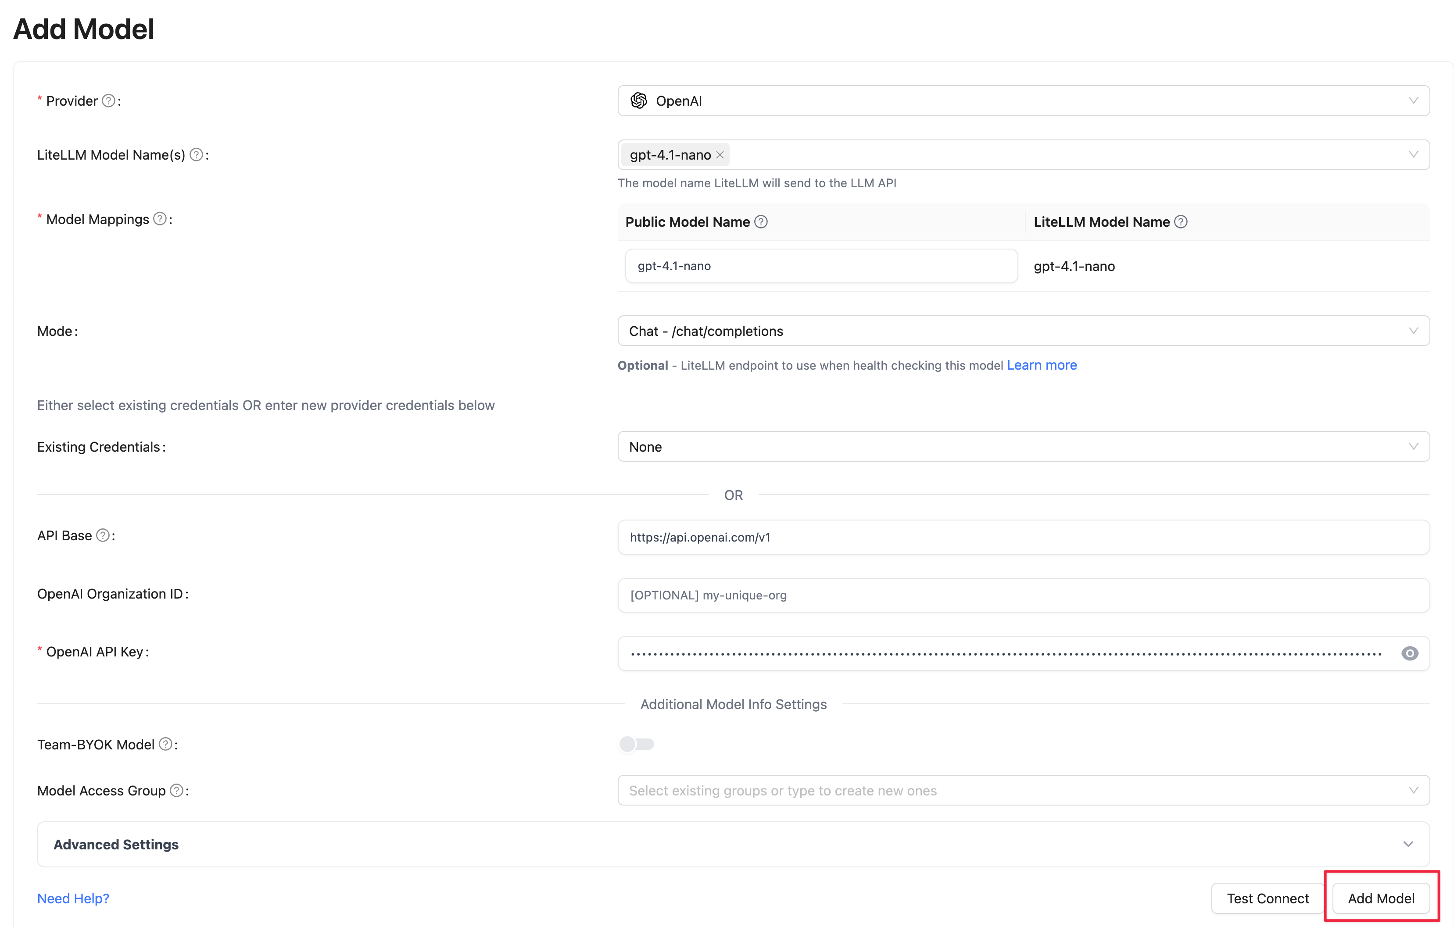Image resolution: width=1454 pixels, height=927 pixels.
Task: Open the Learn more link
Action: pyautogui.click(x=1042, y=365)
